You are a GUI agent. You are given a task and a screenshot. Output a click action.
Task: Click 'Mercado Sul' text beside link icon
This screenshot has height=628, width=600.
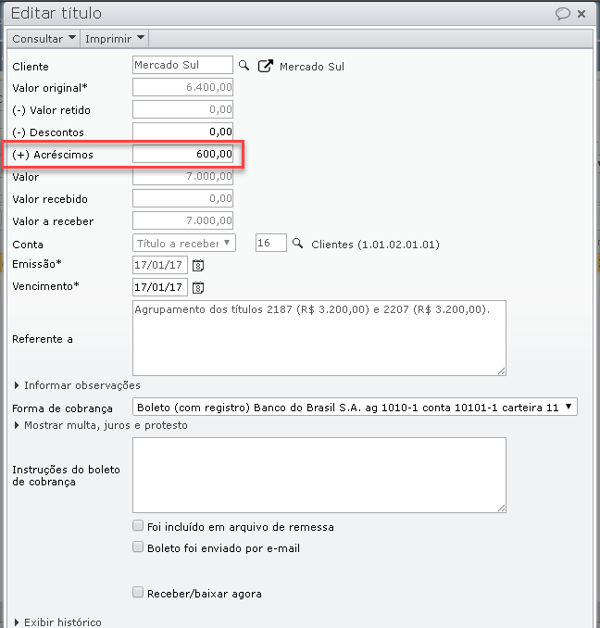[x=312, y=67]
